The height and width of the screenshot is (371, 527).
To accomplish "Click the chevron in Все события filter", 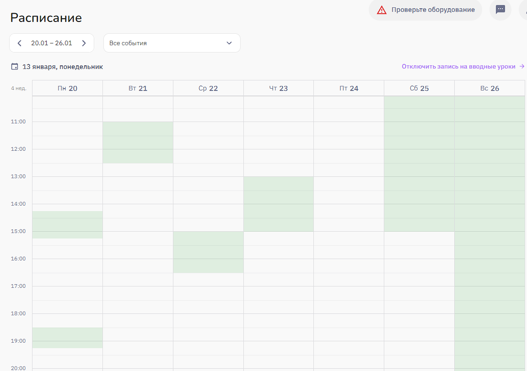I will pos(229,43).
